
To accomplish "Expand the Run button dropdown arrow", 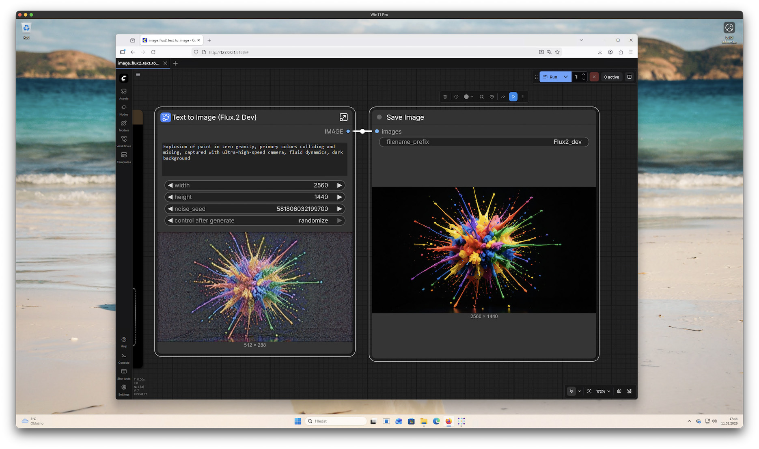I will (566, 77).
